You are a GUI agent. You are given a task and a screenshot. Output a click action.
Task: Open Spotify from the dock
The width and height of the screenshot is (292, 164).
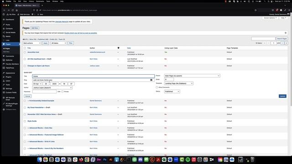(x=188, y=159)
